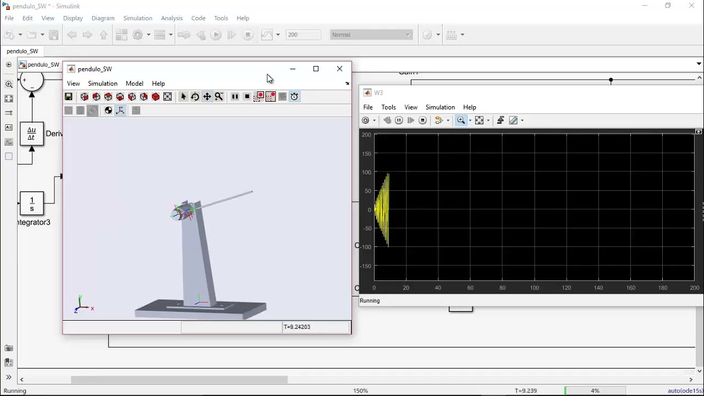Select the pendulo_SW model tab
The image size is (704, 396).
click(22, 51)
